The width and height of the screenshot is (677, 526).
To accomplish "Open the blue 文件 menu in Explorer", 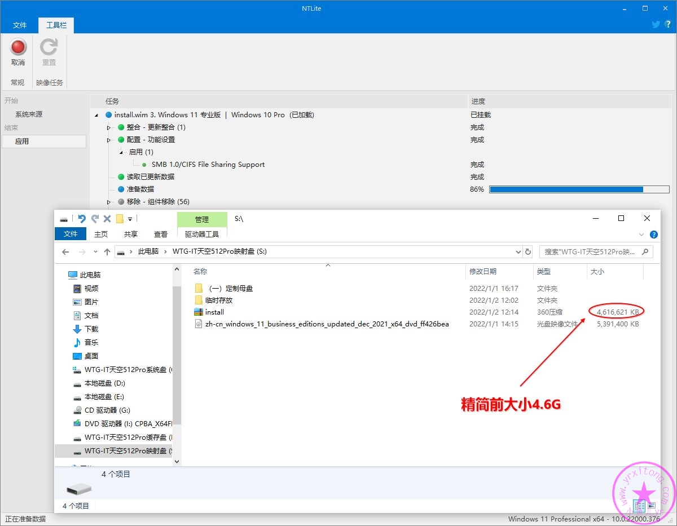I will pyautogui.click(x=71, y=234).
